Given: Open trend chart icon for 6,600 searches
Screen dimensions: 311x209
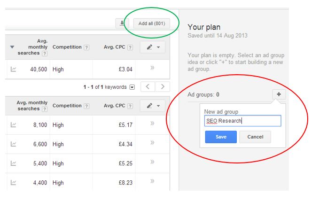Looking at the screenshot, I should [x=13, y=144].
